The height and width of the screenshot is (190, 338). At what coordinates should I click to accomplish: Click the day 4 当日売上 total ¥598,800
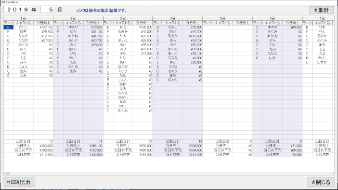click(193, 146)
